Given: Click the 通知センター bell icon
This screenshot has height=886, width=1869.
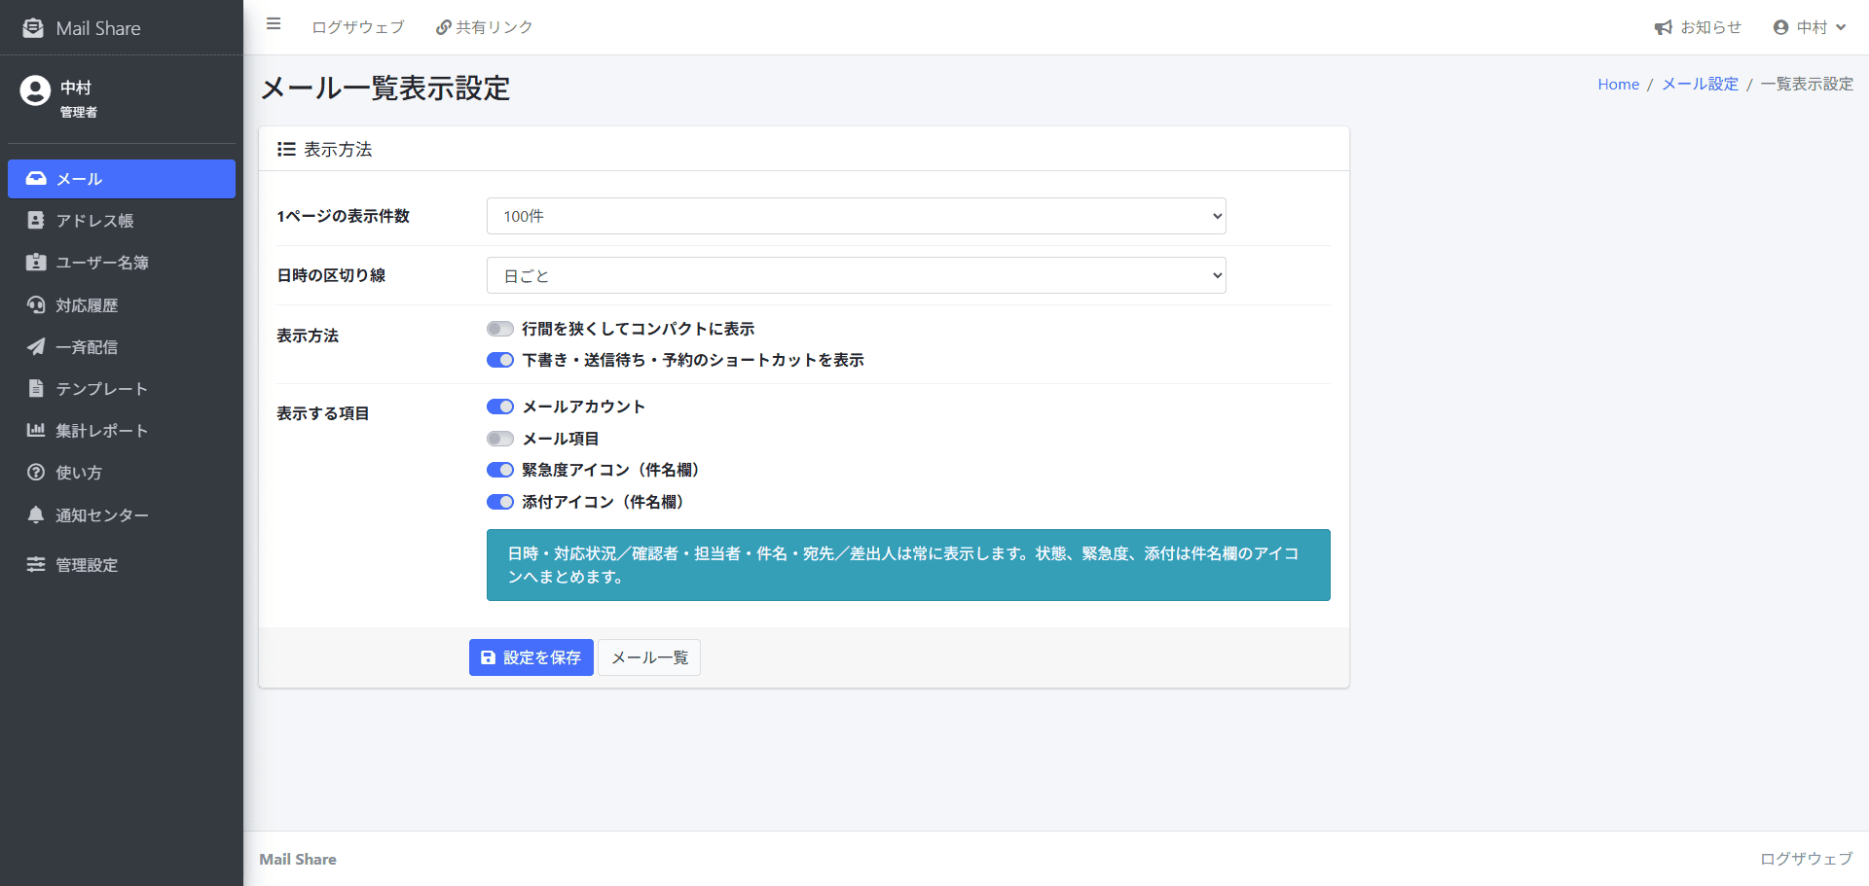Looking at the screenshot, I should (36, 515).
